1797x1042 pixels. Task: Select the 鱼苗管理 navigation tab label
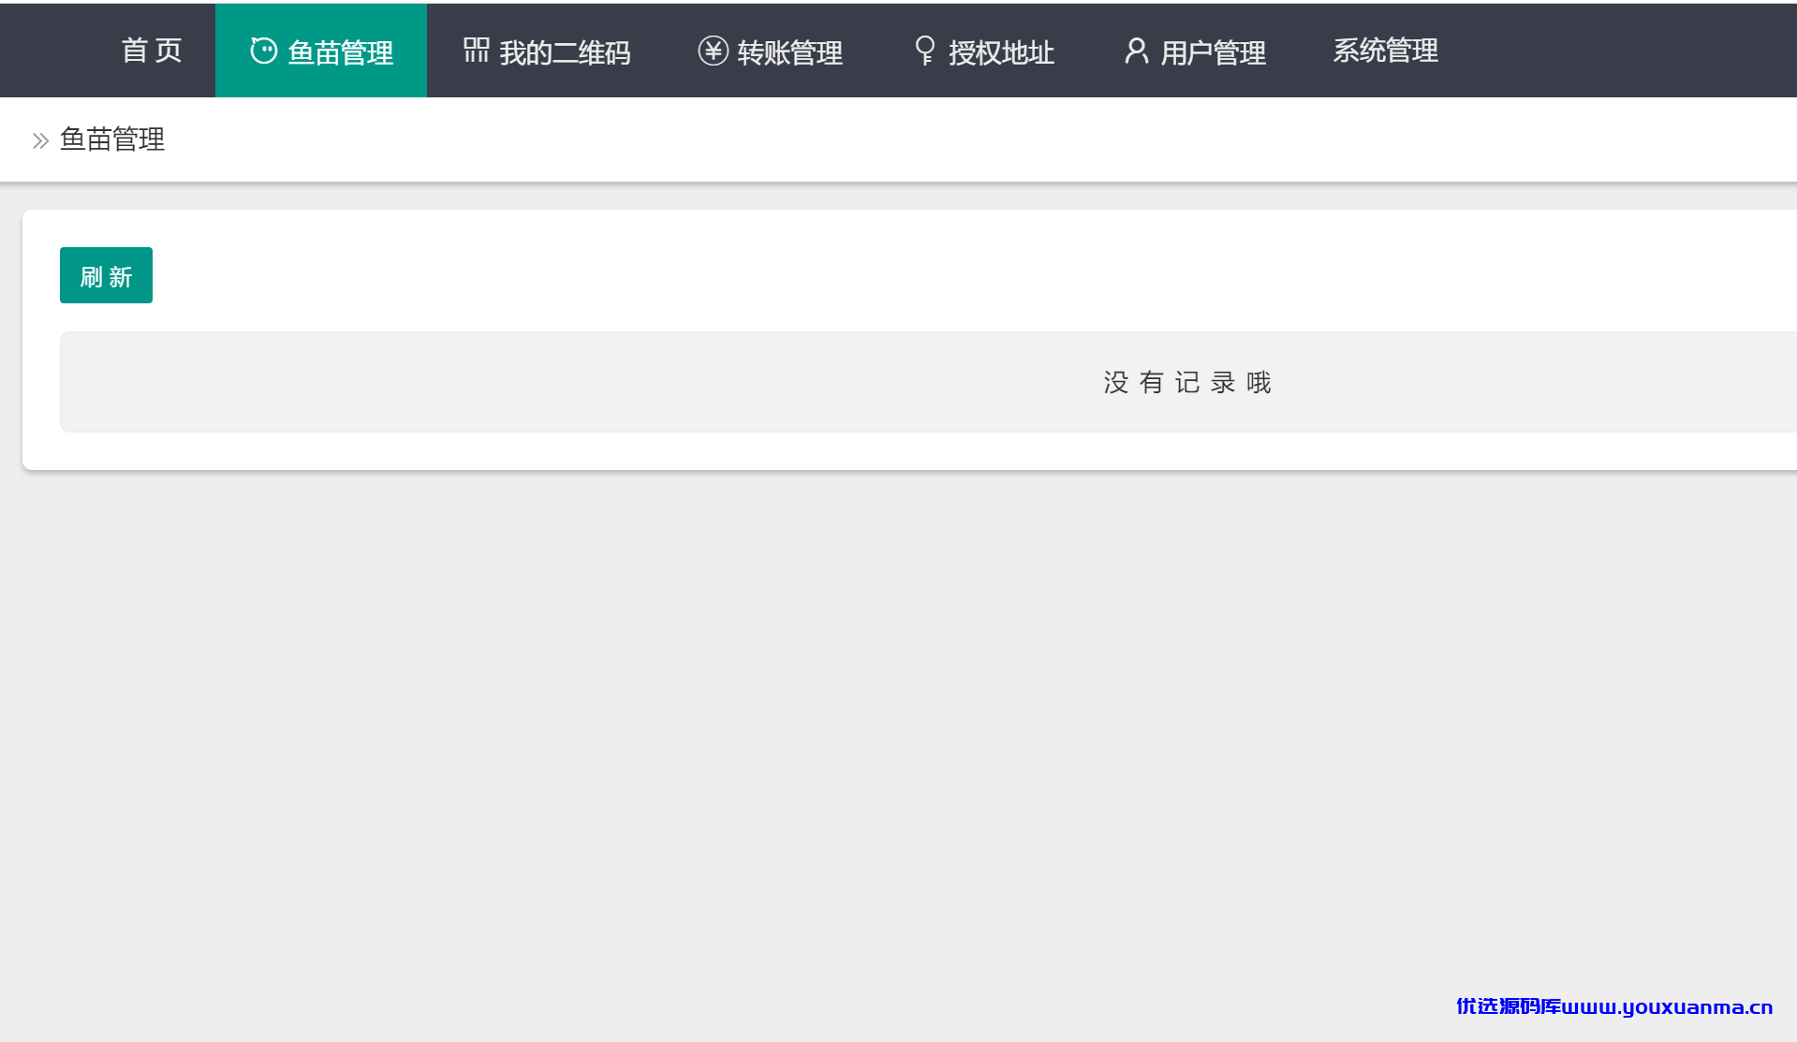[340, 52]
